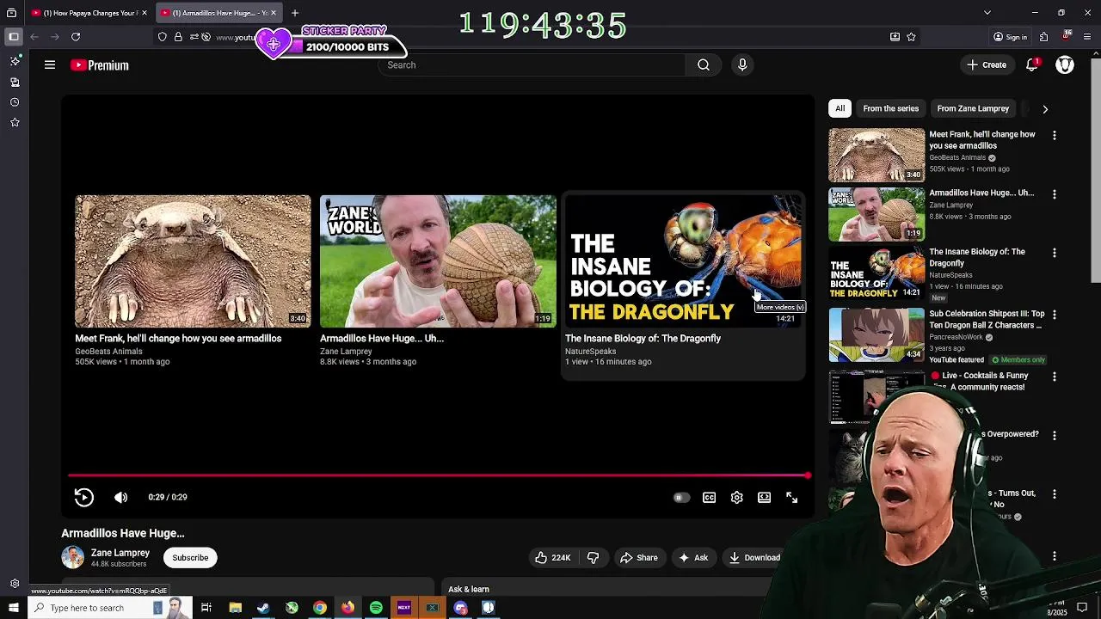Show more filter chips with right arrow
The image size is (1101, 619).
[x=1045, y=109]
